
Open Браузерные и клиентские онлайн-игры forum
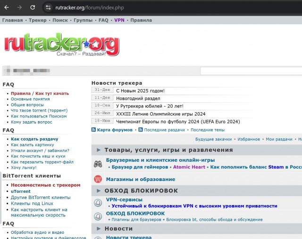(x=160, y=160)
